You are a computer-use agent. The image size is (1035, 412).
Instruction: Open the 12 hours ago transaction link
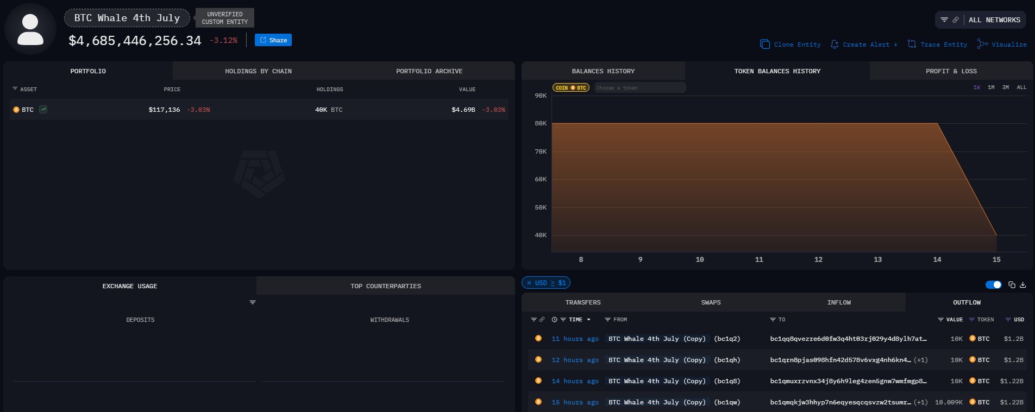coord(575,360)
